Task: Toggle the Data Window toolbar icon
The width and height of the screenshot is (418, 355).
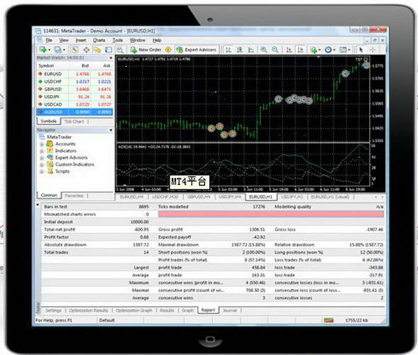Action: pyautogui.click(x=87, y=50)
